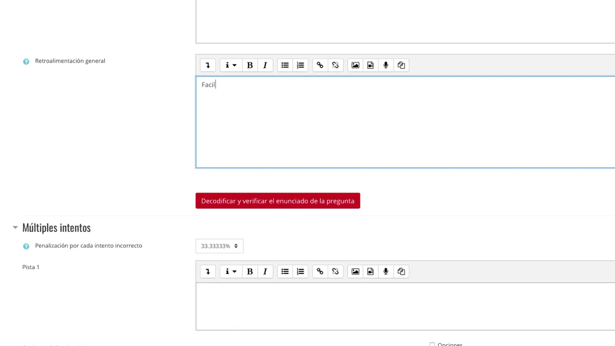This screenshot has height=346, width=615.
Task: Collapse the Múltiples intentos section
Action: 15,227
